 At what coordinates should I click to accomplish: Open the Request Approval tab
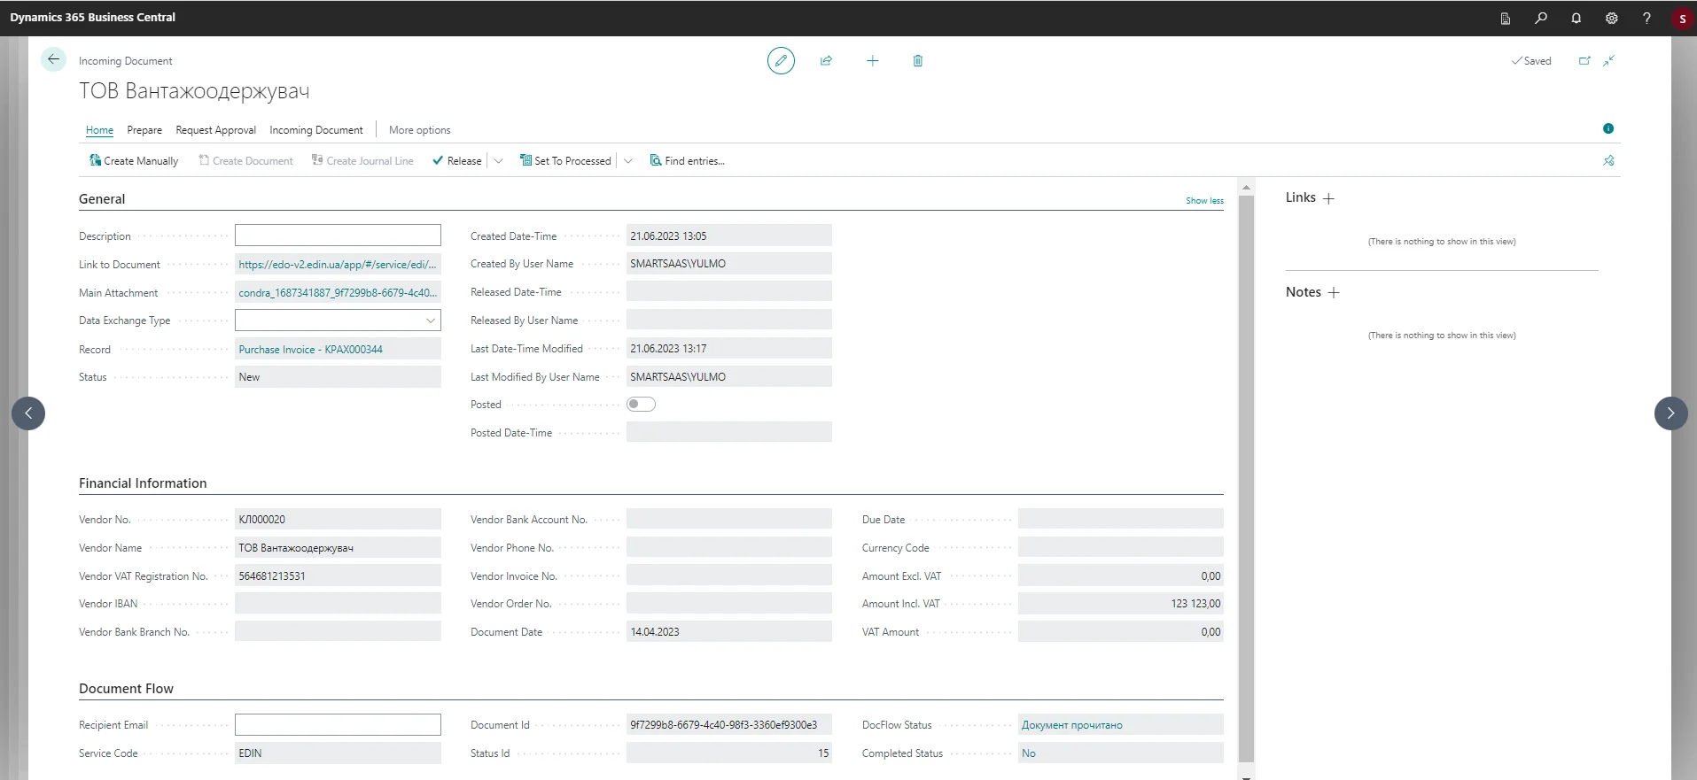coord(215,130)
